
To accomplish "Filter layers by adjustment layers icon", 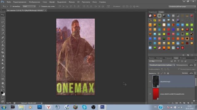I will tap(175, 61).
